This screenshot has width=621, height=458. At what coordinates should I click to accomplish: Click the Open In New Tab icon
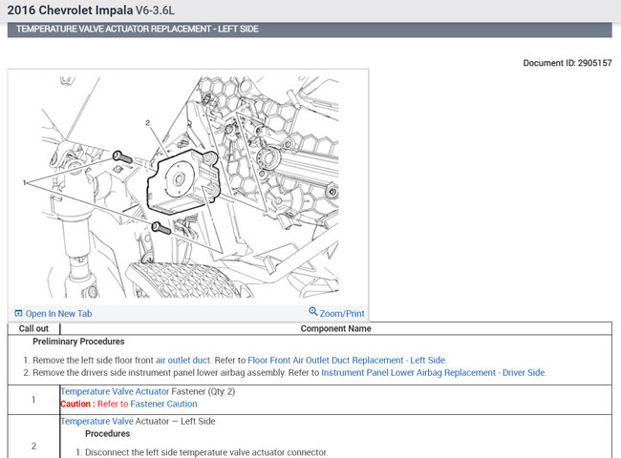tap(18, 313)
